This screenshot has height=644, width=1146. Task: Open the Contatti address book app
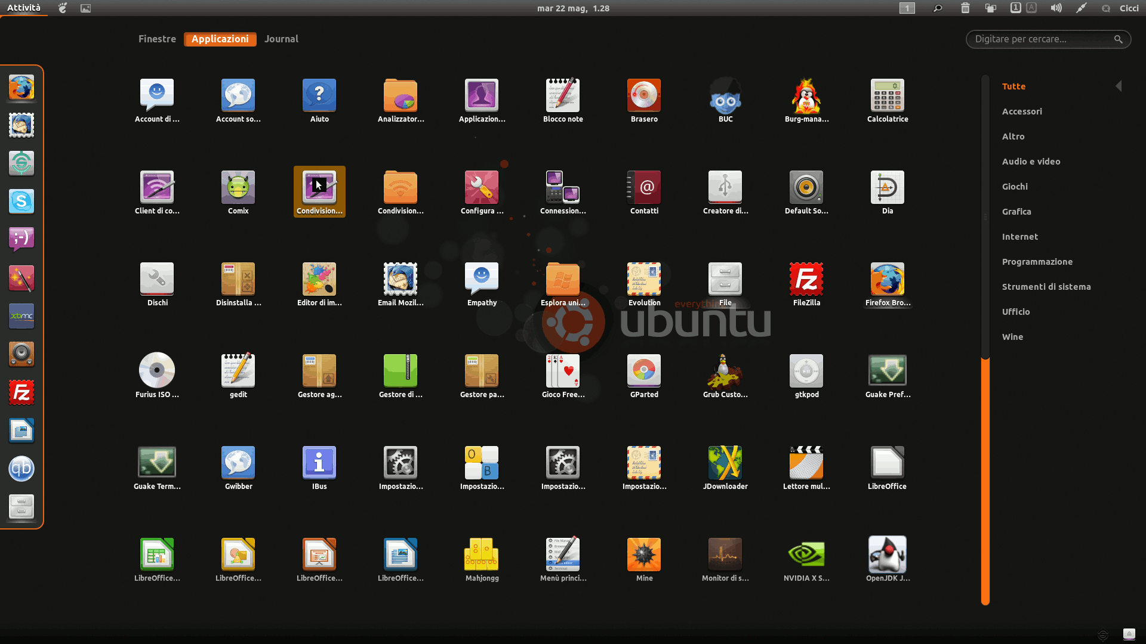tap(644, 192)
